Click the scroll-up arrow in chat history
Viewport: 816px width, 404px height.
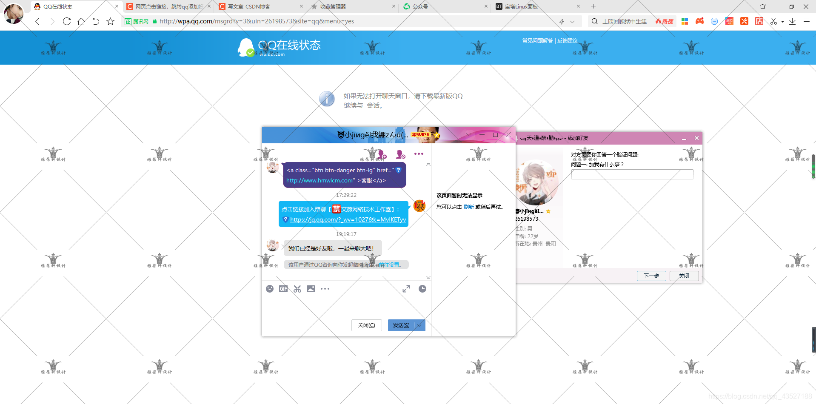pos(428,164)
